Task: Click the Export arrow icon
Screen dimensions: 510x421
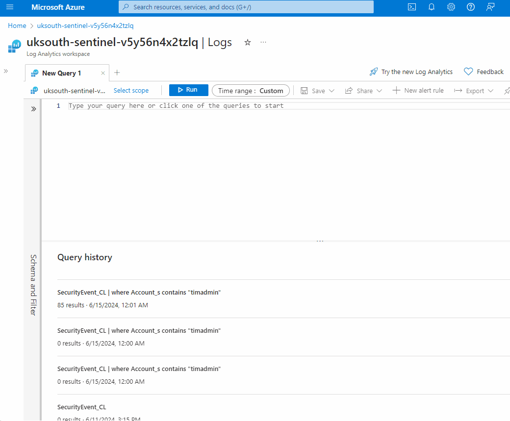Action: [458, 91]
